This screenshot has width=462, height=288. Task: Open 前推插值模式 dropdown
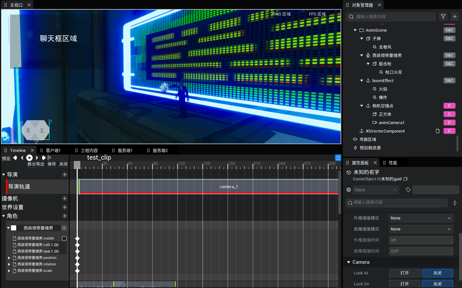(x=421, y=229)
